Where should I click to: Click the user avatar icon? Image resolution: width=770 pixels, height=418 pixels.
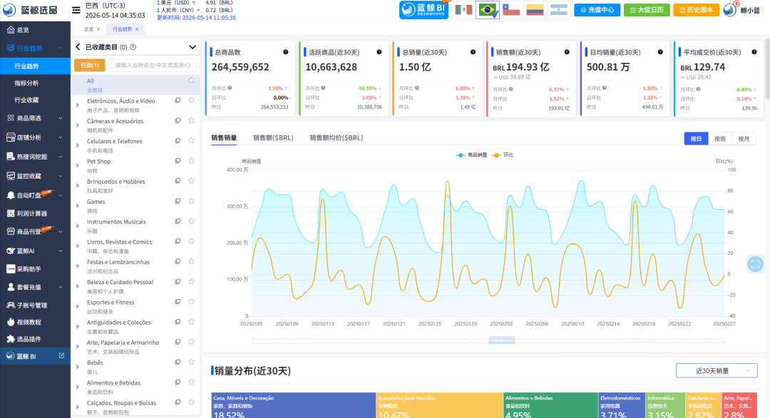(x=730, y=10)
